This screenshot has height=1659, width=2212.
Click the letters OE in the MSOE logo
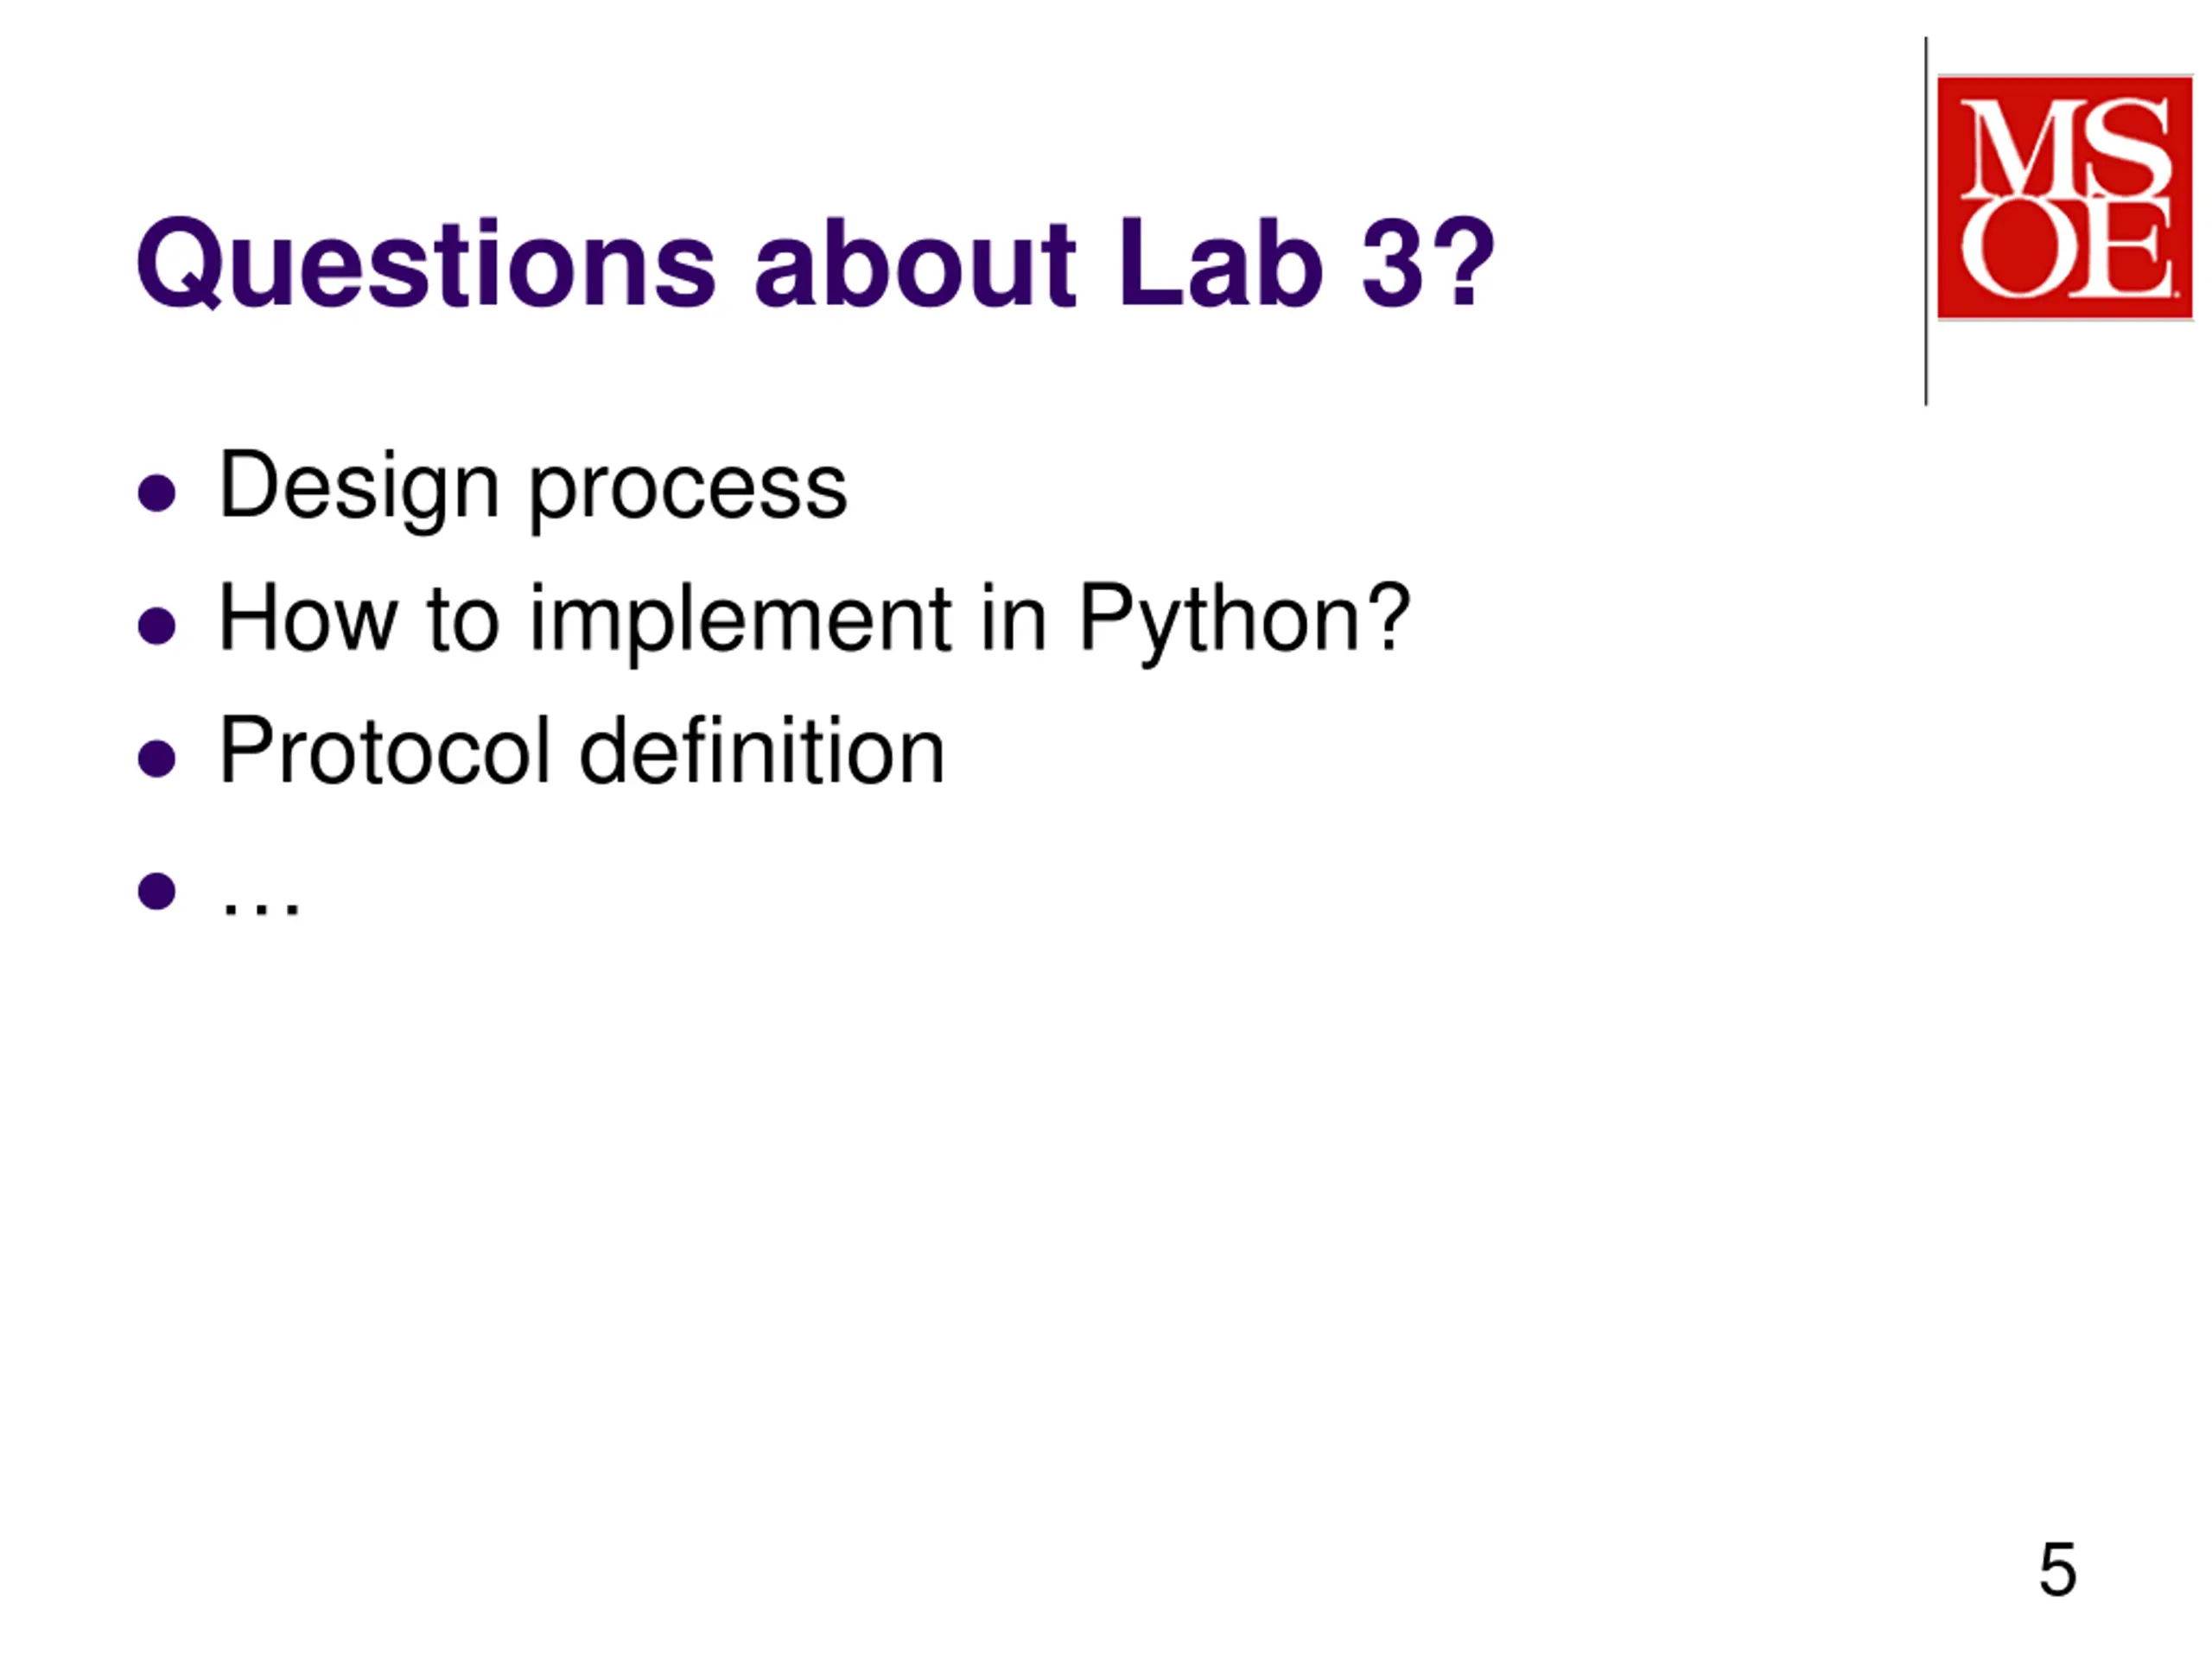pos(2066,248)
